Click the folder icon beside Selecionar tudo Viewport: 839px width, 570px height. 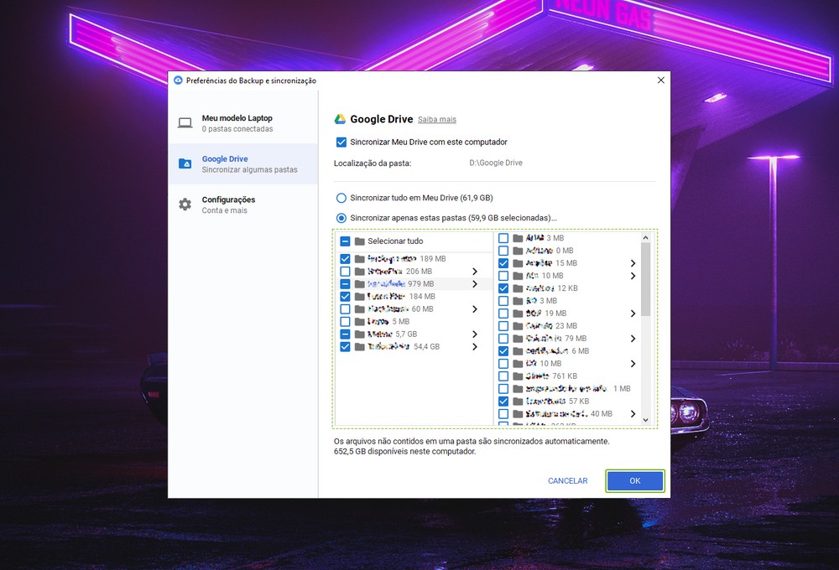359,241
